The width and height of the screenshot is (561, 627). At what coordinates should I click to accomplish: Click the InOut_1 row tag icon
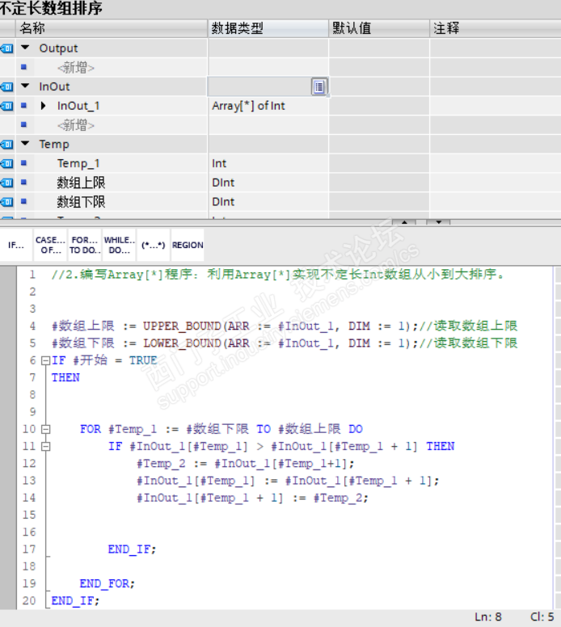[6, 106]
